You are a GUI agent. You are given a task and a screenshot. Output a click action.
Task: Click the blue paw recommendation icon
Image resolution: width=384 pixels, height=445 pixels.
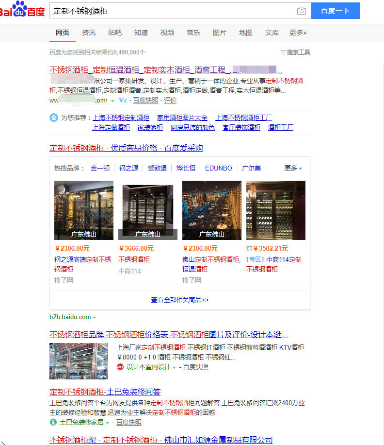click(54, 118)
